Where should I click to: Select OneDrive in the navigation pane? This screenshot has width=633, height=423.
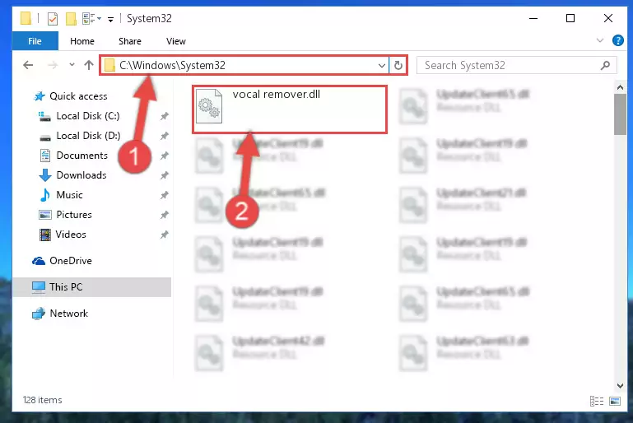pos(71,261)
